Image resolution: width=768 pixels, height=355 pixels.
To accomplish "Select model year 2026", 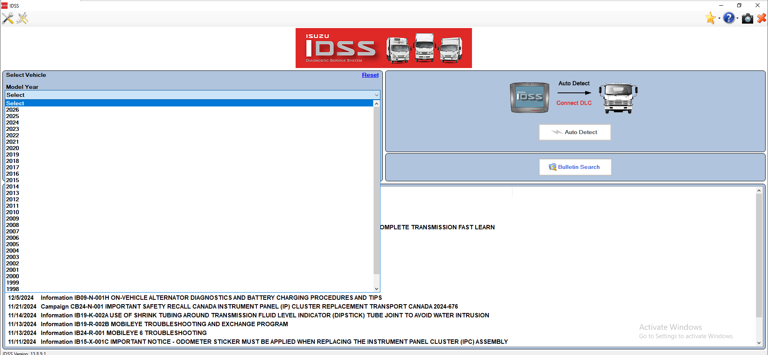I will (x=189, y=110).
